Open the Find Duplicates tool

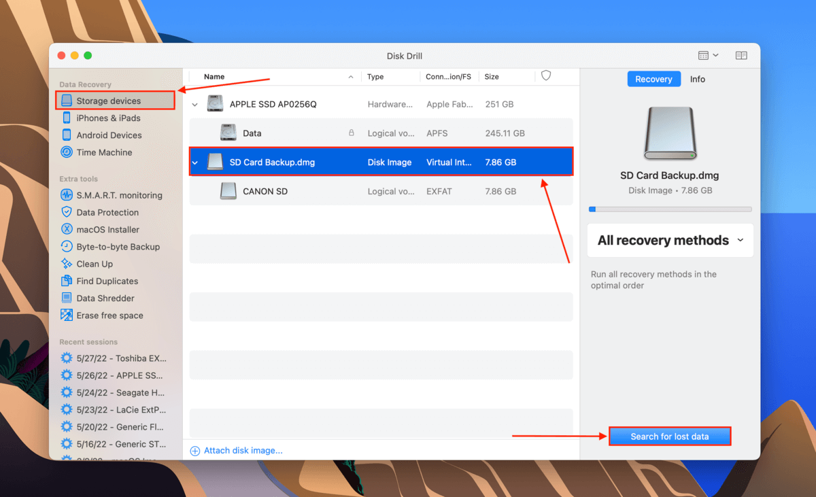coord(107,281)
